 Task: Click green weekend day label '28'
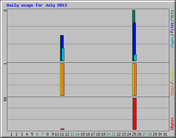(x=150, y=134)
